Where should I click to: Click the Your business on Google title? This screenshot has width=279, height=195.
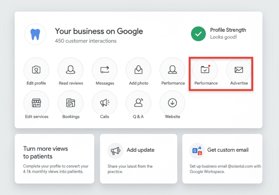99,31
